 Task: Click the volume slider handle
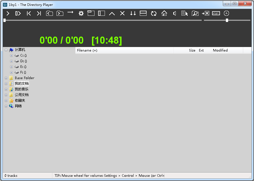click(227, 20)
